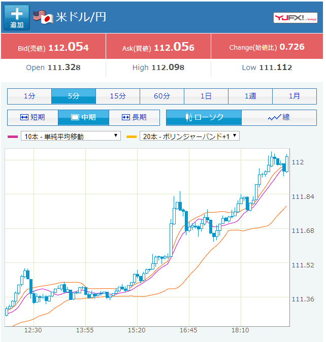The image size is (326, 342).
Task: Click the pink moving average color swatch
Action: click(x=13, y=136)
